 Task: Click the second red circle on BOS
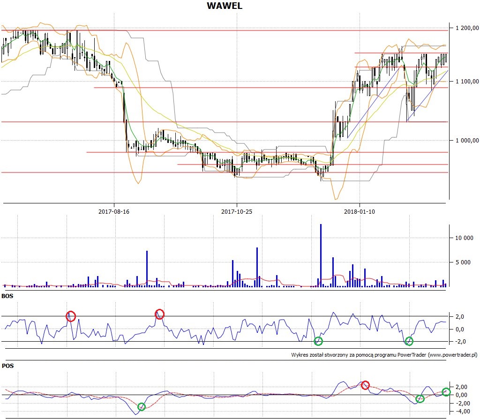point(159,314)
